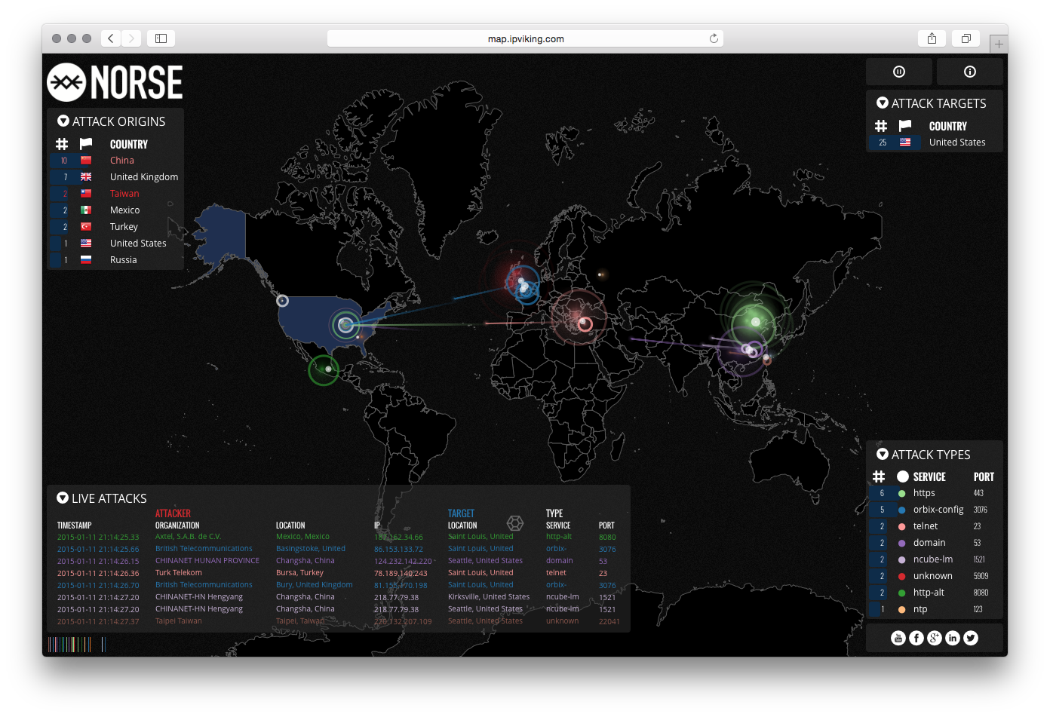Click the Facebook share icon
Screen dimensions: 1050x717
[916, 637]
